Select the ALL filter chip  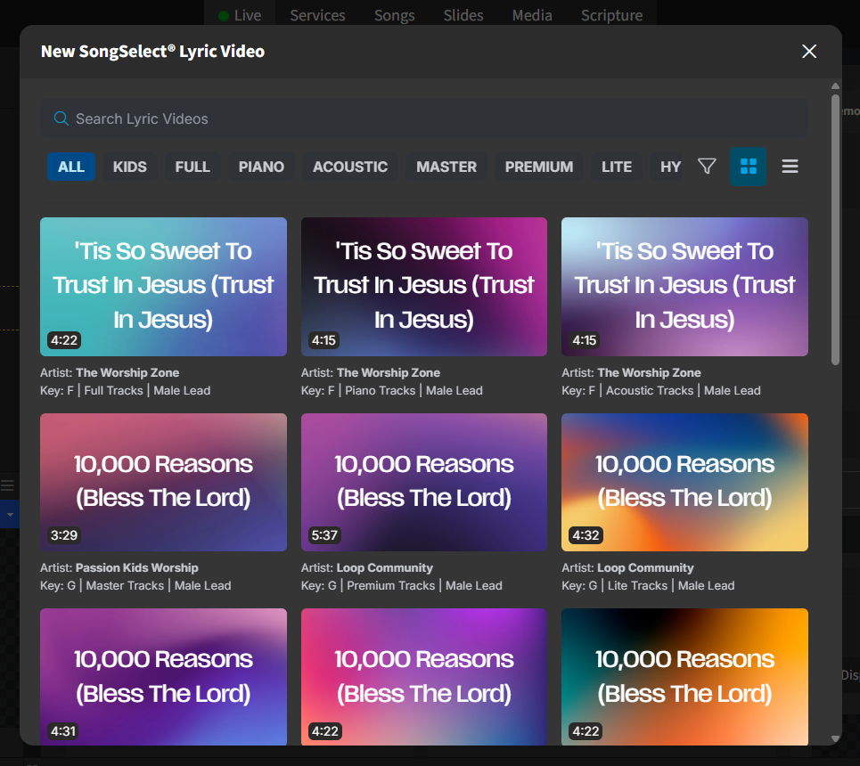point(71,167)
